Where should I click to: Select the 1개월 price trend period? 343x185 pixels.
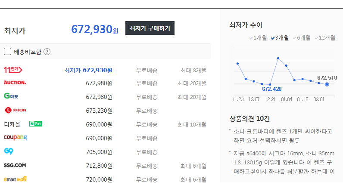coord(258,38)
